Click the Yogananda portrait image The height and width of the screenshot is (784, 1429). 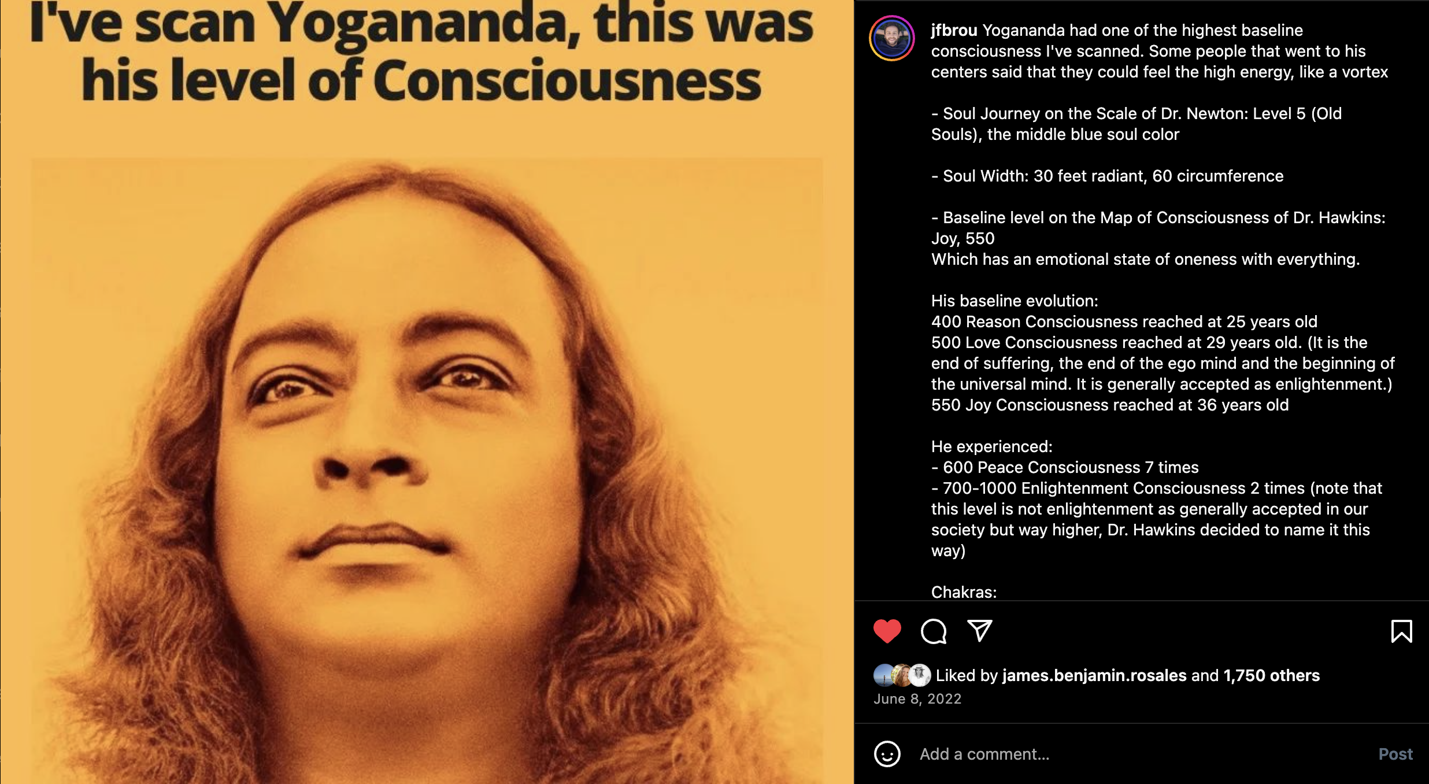427,471
